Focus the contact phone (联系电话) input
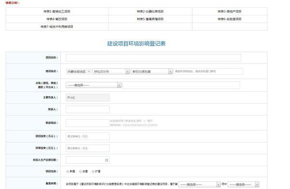This screenshot has height=189, width=290. (x=87, y=123)
